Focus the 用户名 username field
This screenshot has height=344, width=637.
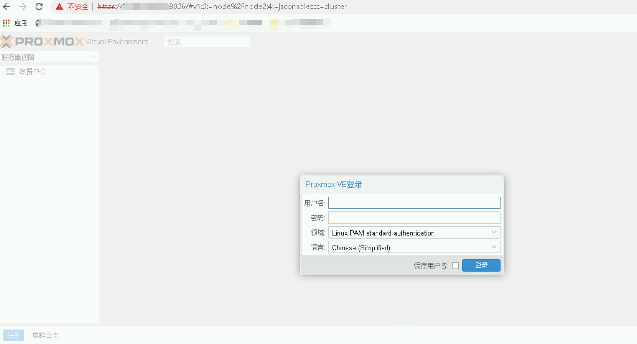(x=414, y=203)
